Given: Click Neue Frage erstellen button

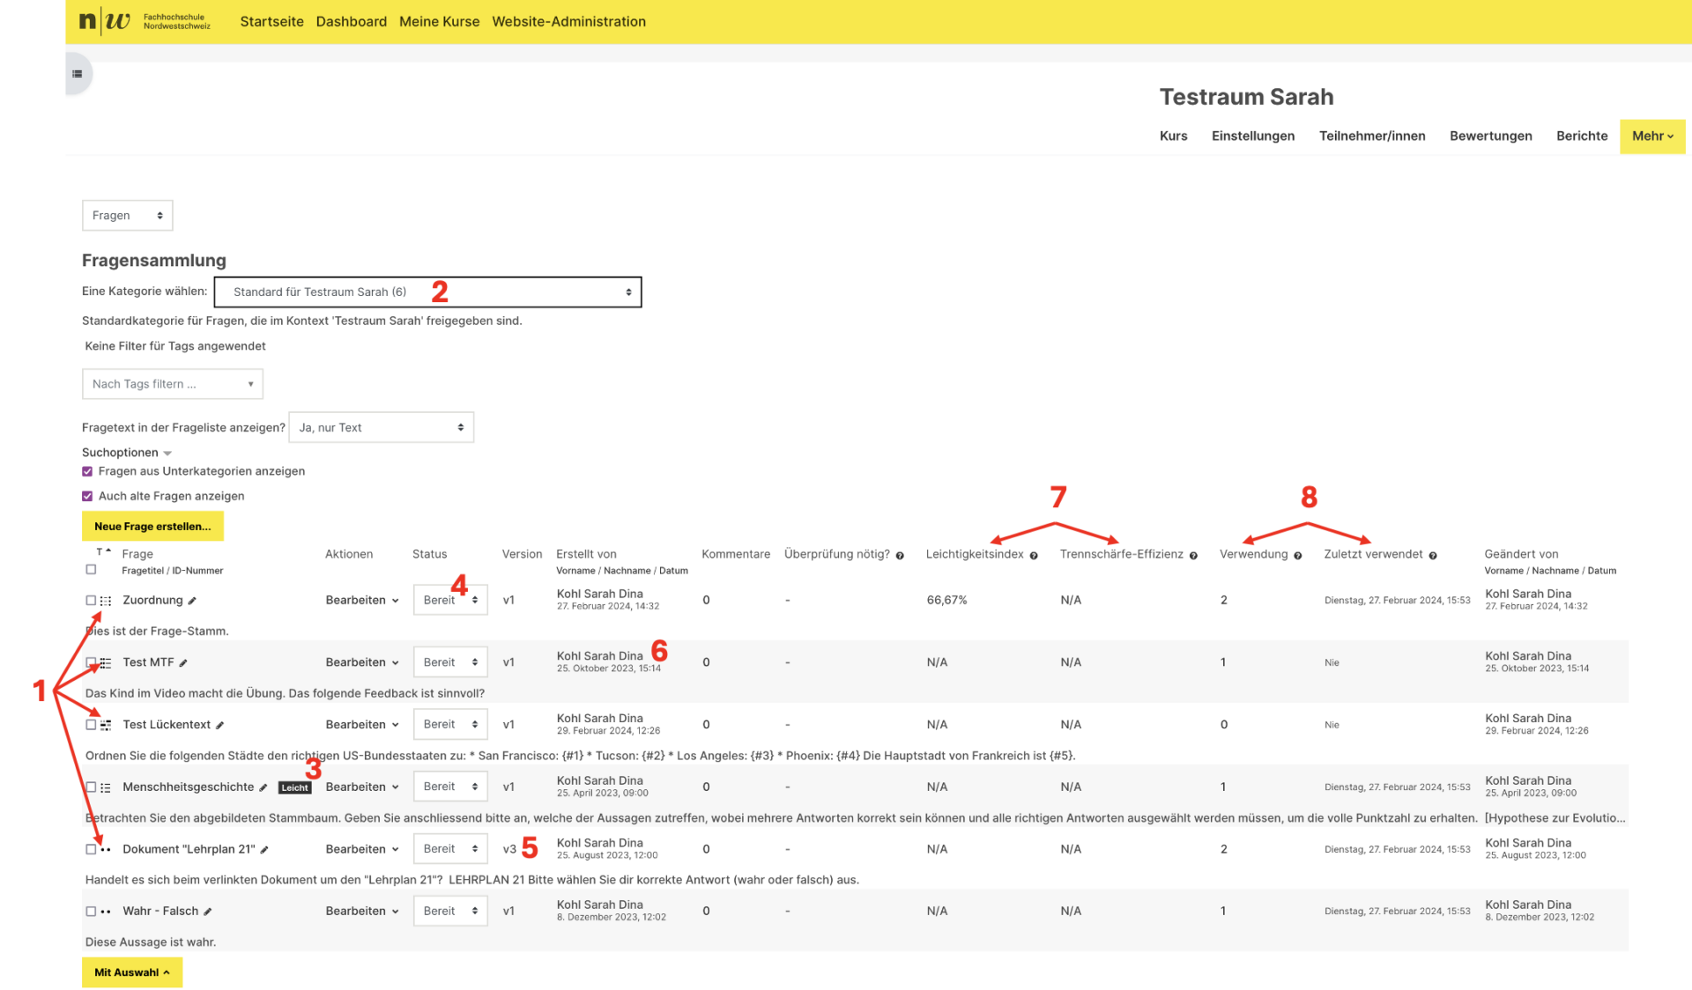Looking at the screenshot, I should 152,526.
